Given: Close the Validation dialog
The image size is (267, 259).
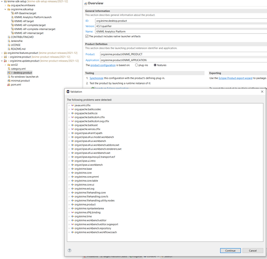Looking at the screenshot, I should (262, 92).
